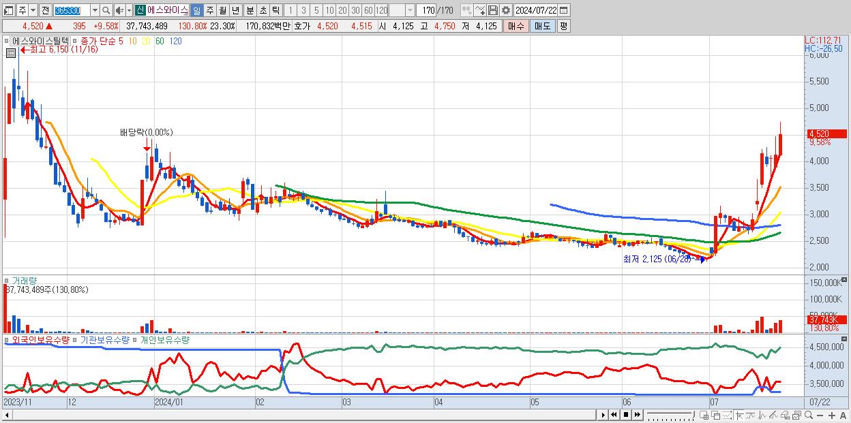Click the magnifier search icon beside stock code

[x=106, y=10]
